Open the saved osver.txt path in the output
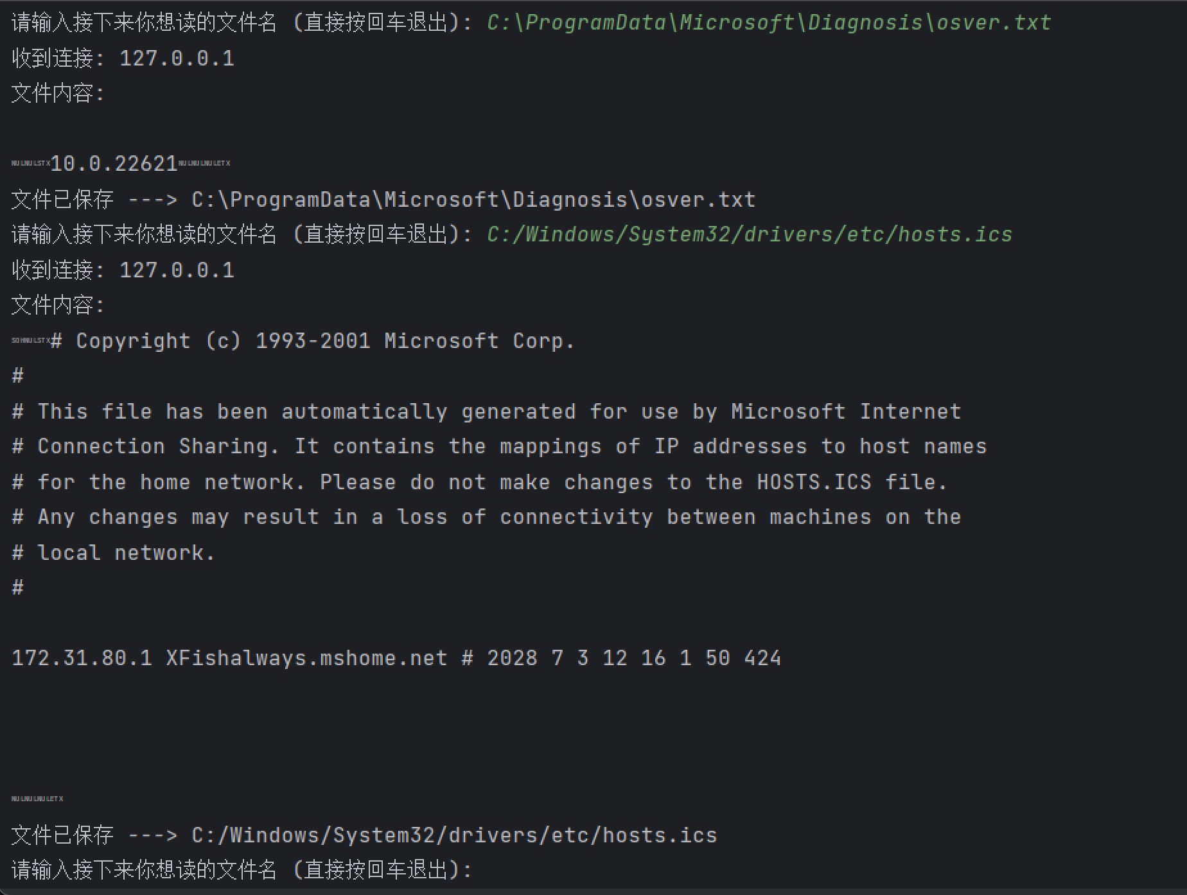Viewport: 1187px width, 895px height. point(473,200)
